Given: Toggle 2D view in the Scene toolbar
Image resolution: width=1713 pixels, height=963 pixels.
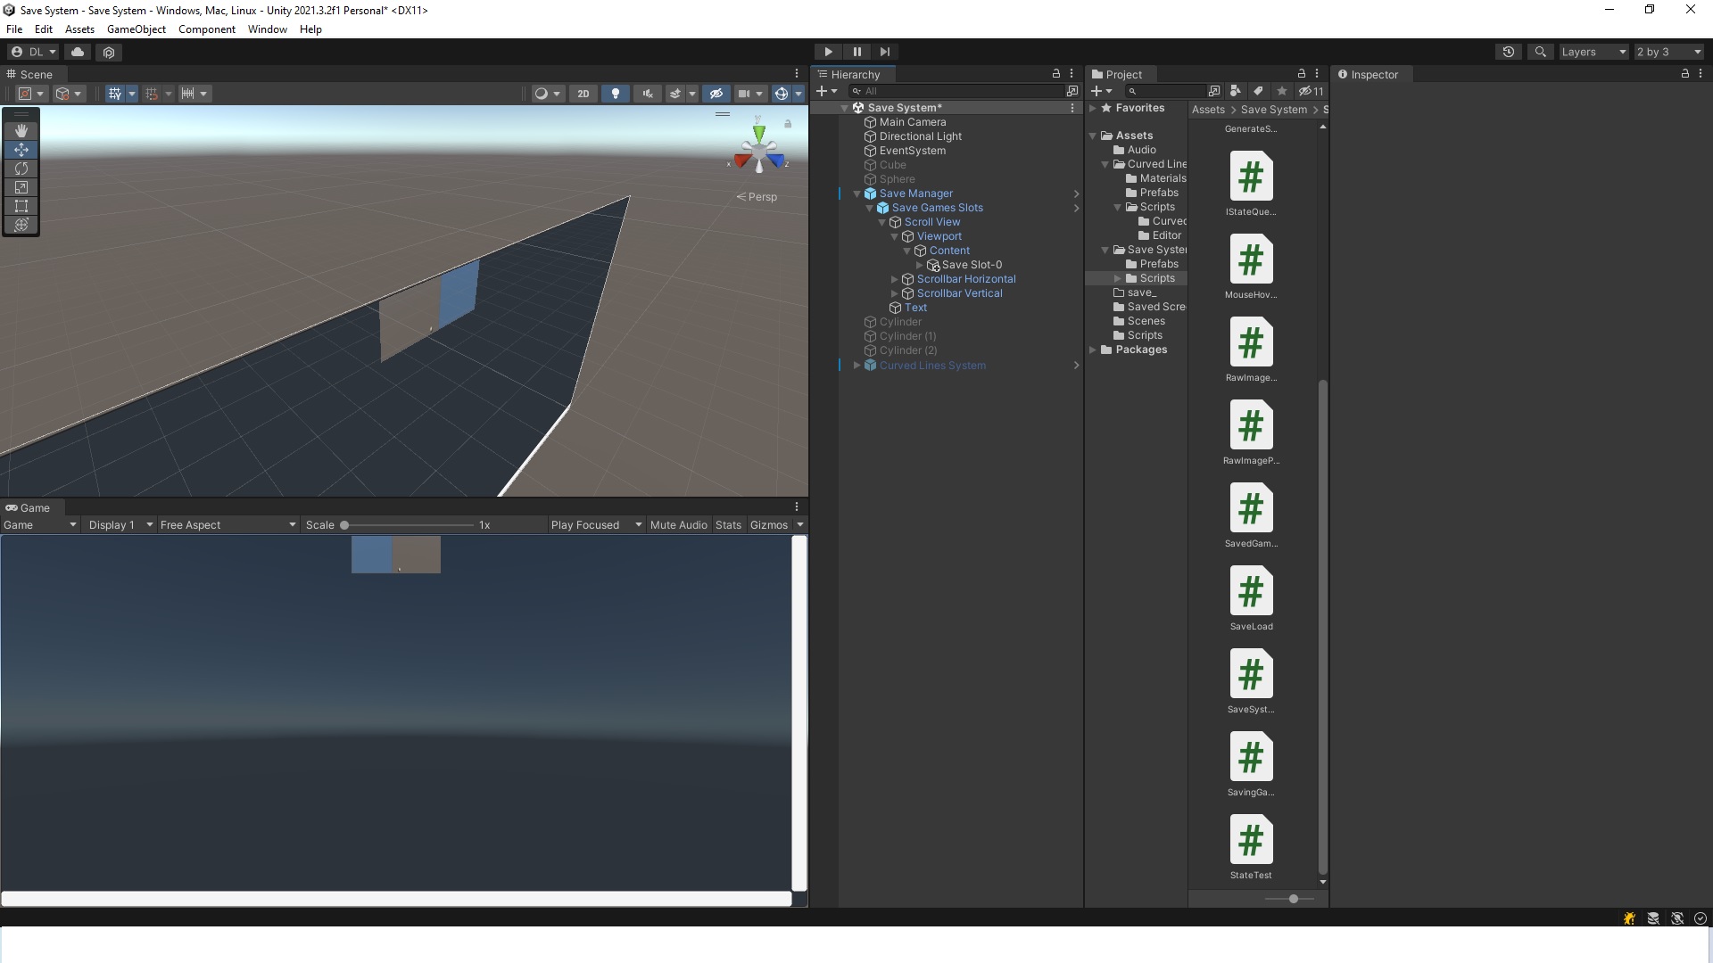Looking at the screenshot, I should 582,93.
